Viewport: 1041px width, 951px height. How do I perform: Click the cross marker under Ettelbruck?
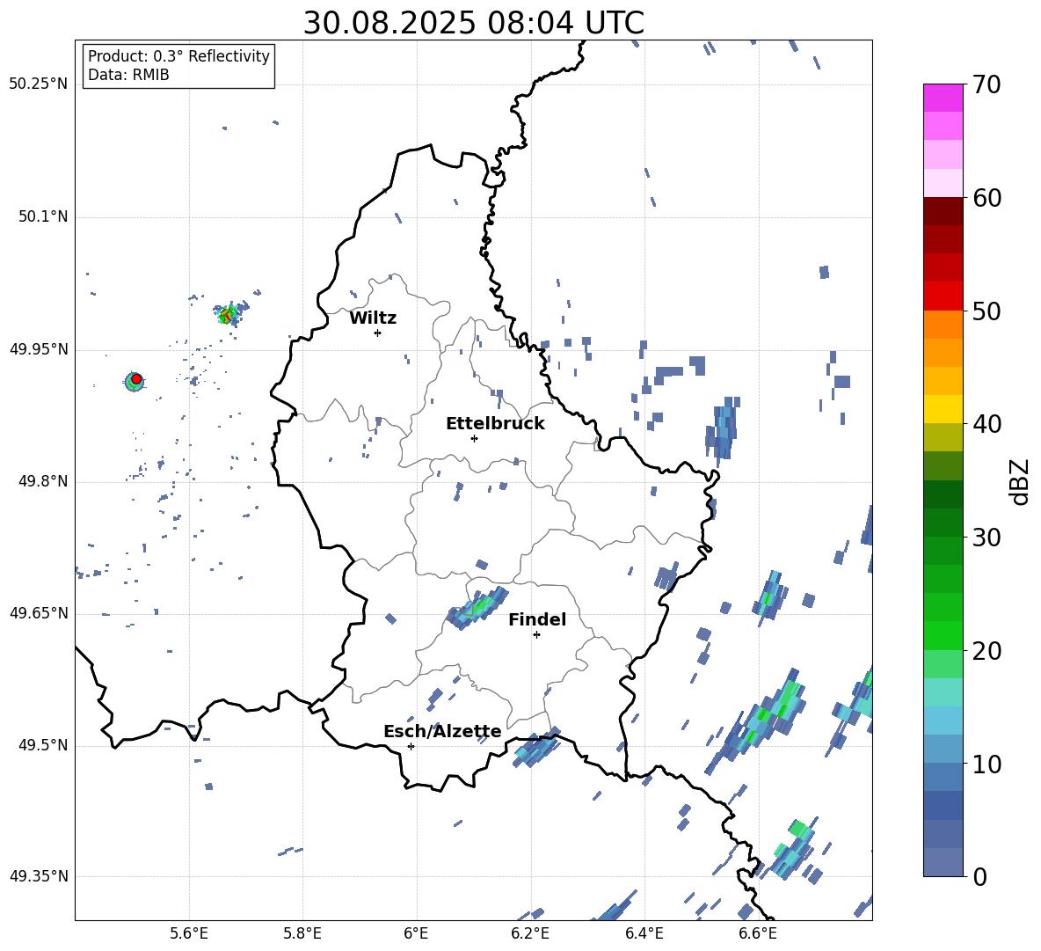click(474, 438)
